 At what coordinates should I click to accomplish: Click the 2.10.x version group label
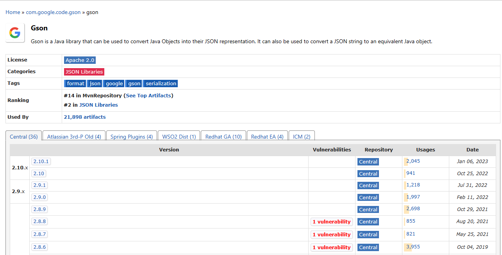[20, 167]
